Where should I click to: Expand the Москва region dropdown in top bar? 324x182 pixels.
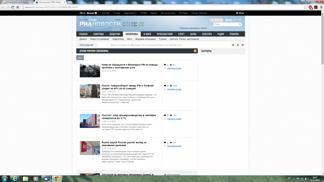pos(96,13)
